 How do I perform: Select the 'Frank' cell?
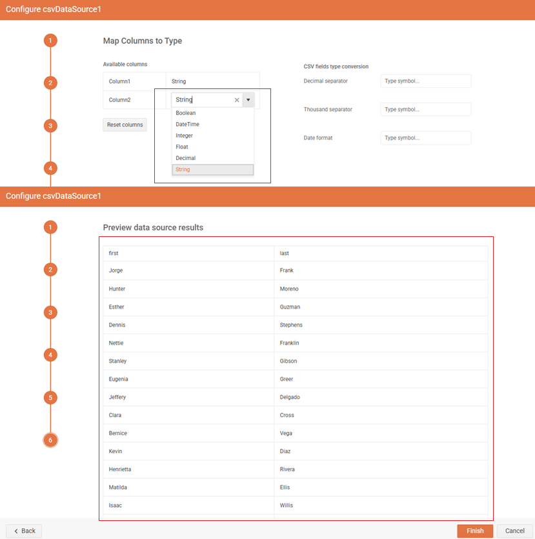tap(381, 270)
